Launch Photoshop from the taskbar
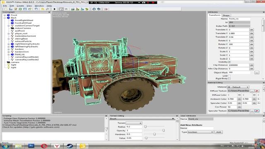The height and width of the screenshot is (149, 265). pyautogui.click(x=31, y=146)
